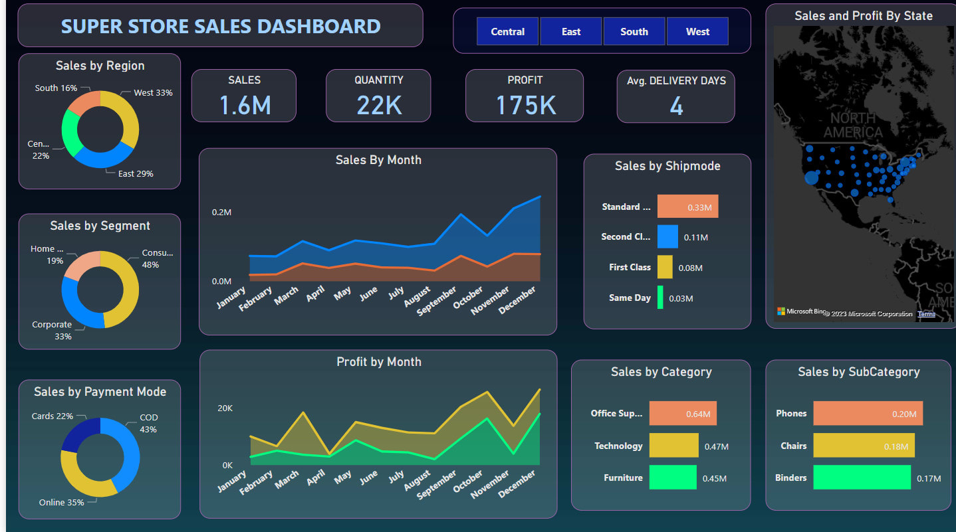
Task: Click the orange Standard shipmode bar
Action: [687, 206]
